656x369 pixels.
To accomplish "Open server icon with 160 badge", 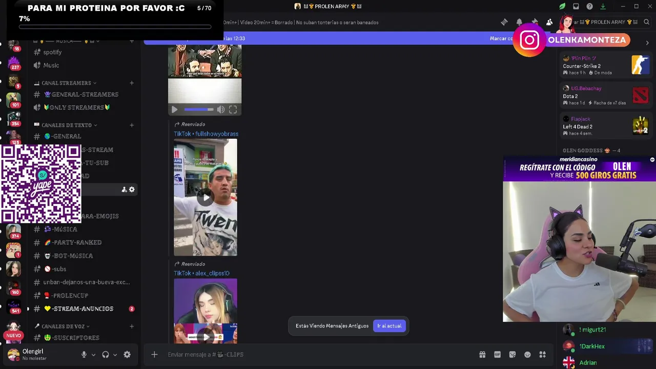I will pyautogui.click(x=13, y=287).
